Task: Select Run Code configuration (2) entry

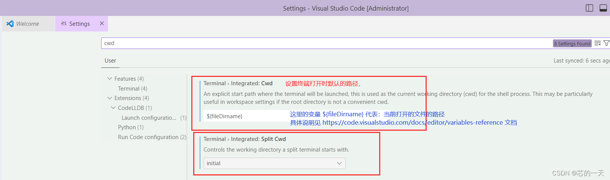Action: [x=152, y=137]
